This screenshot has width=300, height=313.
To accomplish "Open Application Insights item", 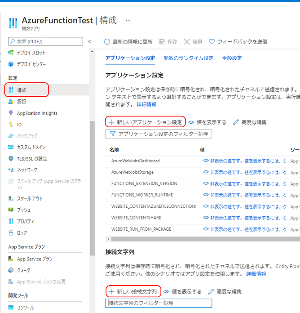I will click(33, 113).
